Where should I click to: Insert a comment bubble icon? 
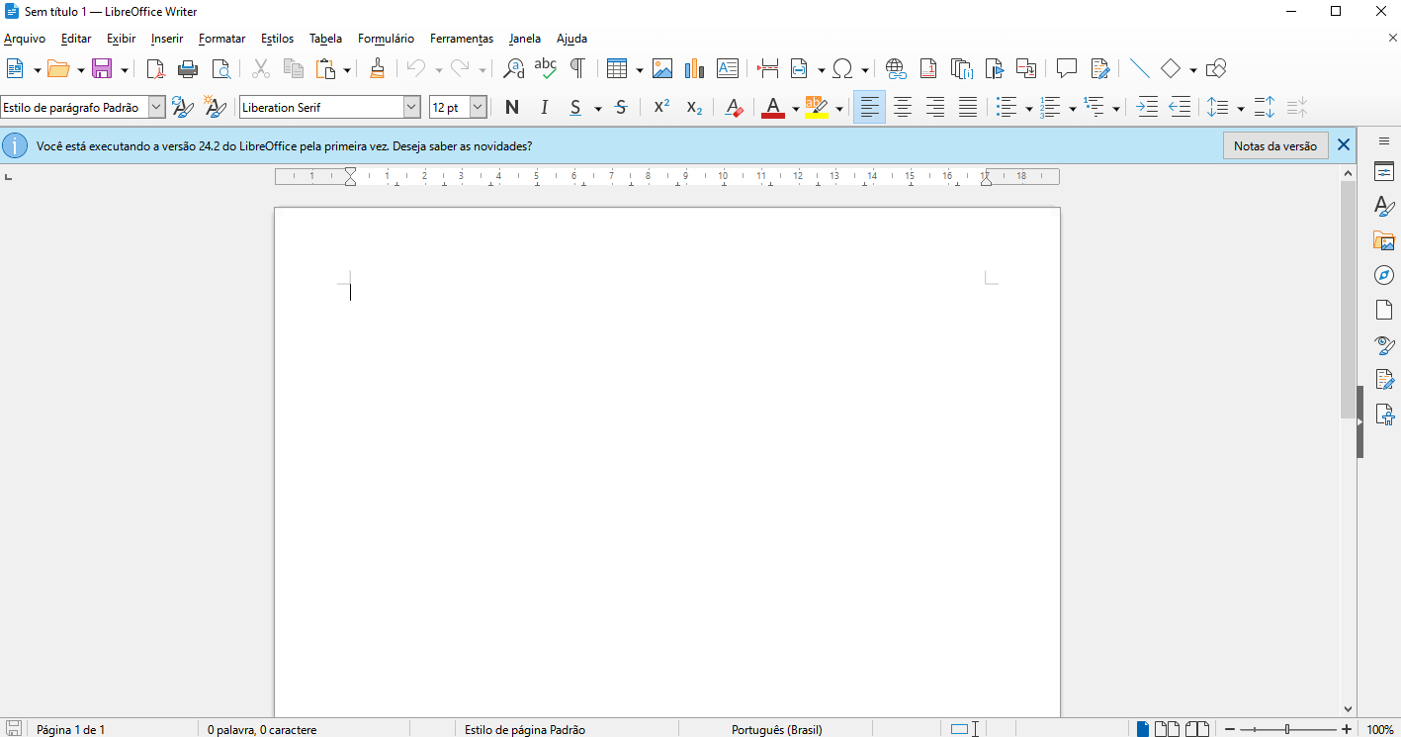[x=1067, y=69]
